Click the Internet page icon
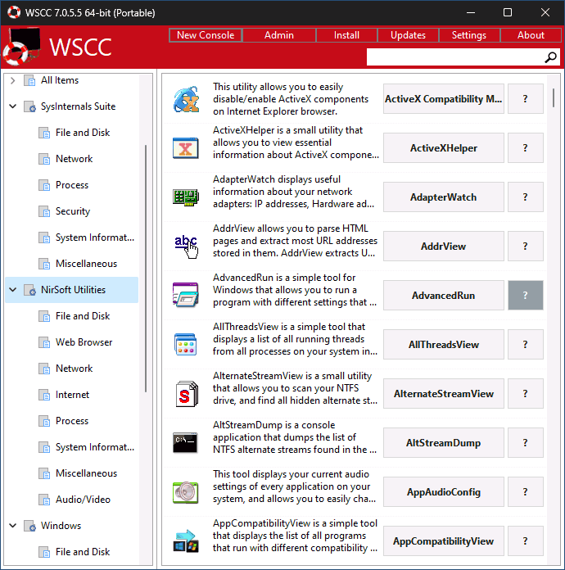 pyautogui.click(x=44, y=395)
